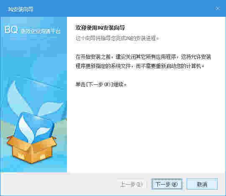Screen dimensions: 226x196
Task: Click the Cancel (取消) button
Action: click(202, 184)
